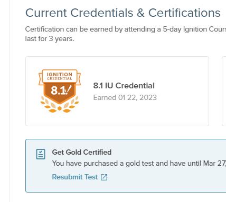The width and height of the screenshot is (226, 202).
Task: Select the 8.1 IU Credential title
Action: click(124, 86)
